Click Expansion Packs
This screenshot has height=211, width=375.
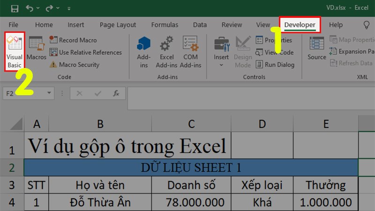point(352,51)
